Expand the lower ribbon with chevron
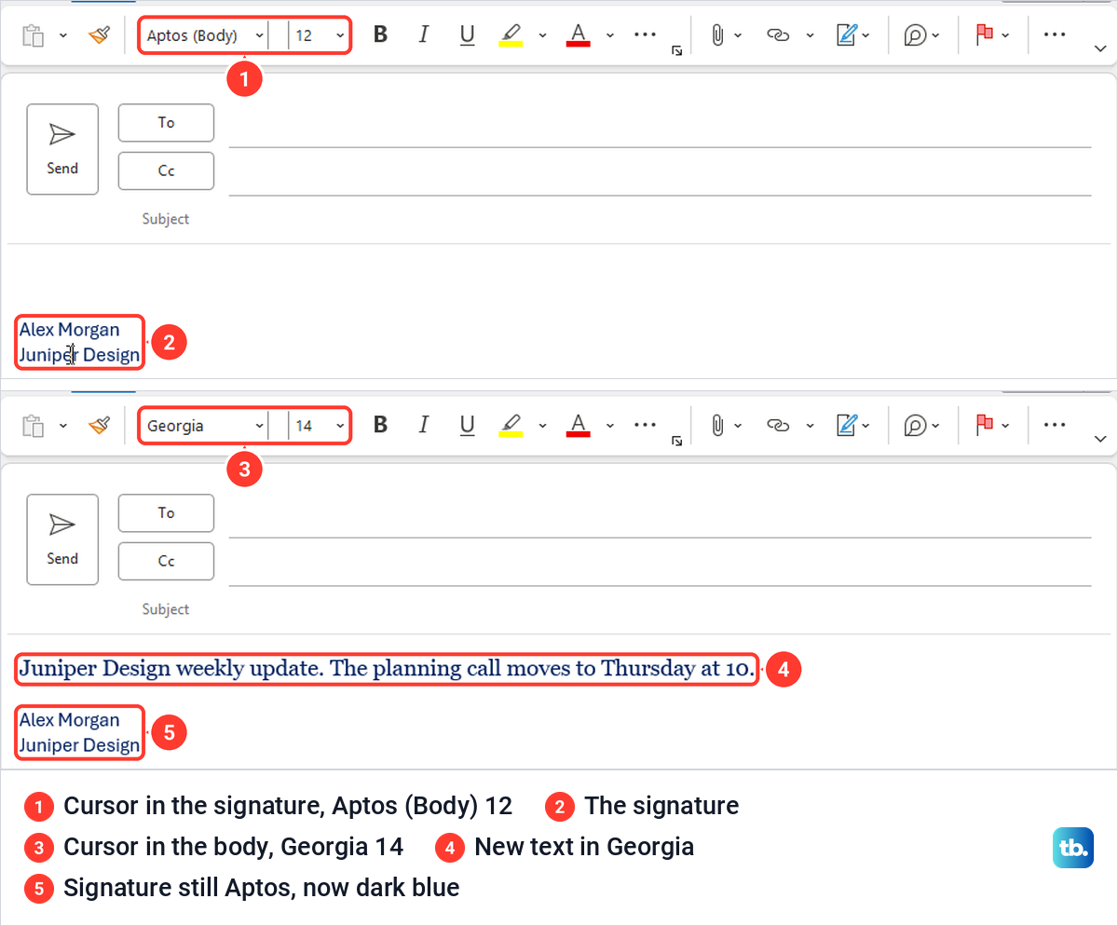The image size is (1118, 926). coord(1099,437)
